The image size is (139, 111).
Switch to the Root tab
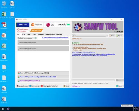[34, 34]
